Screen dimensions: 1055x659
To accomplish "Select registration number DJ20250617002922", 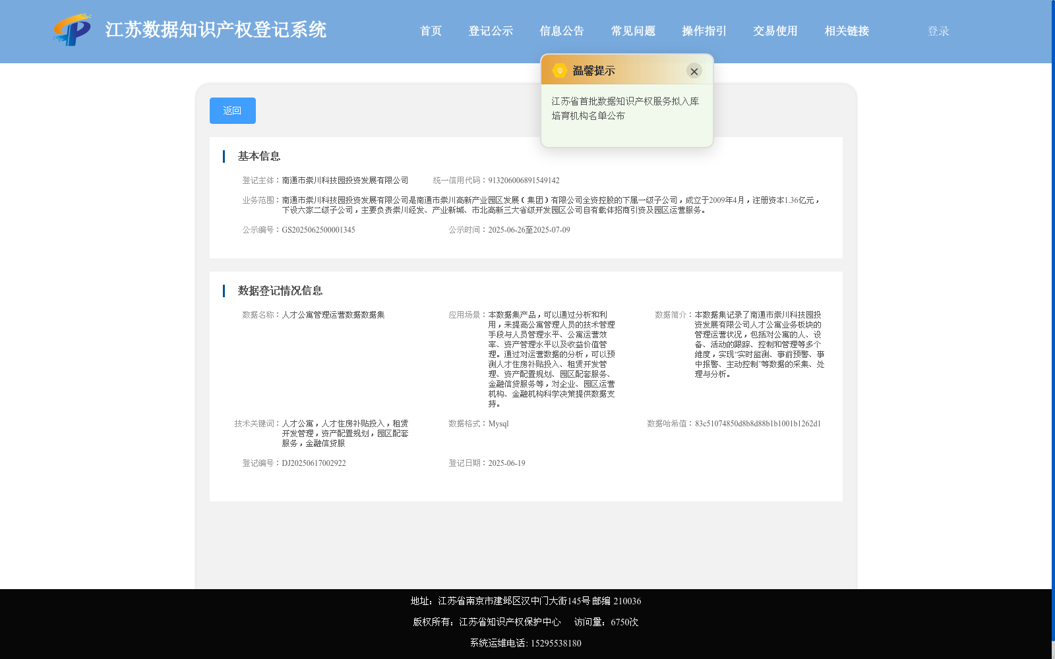I will click(314, 463).
